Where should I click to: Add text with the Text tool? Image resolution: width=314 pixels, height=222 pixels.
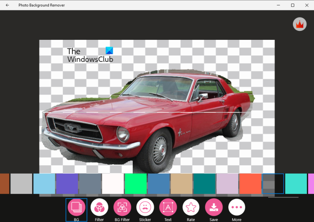pos(168,210)
